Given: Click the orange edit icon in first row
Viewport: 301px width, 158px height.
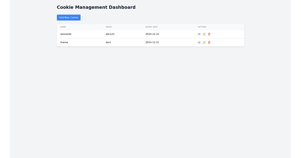Looking at the screenshot, I should 204,34.
